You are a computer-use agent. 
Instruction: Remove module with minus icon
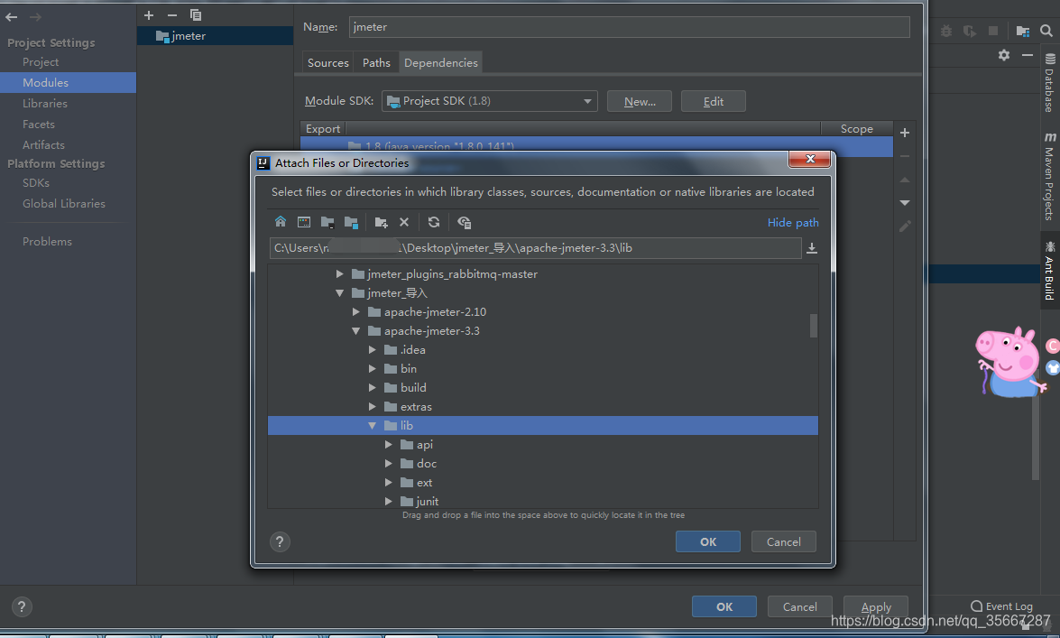[172, 14]
